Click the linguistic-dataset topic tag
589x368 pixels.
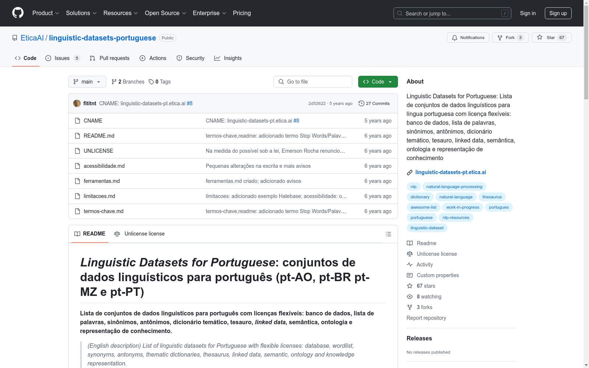point(427,228)
